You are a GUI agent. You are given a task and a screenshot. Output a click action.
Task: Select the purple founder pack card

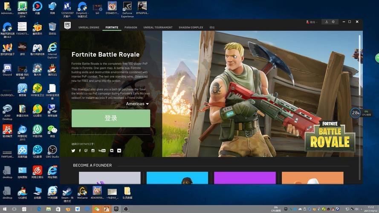[245, 178]
